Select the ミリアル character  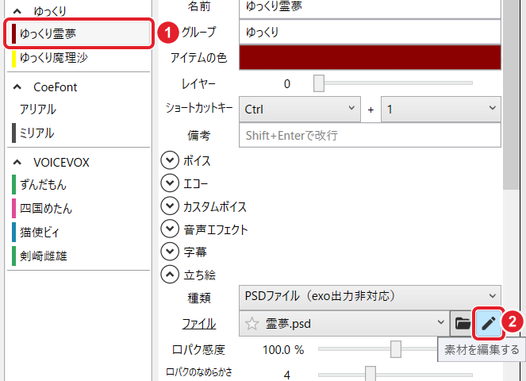[79, 133]
